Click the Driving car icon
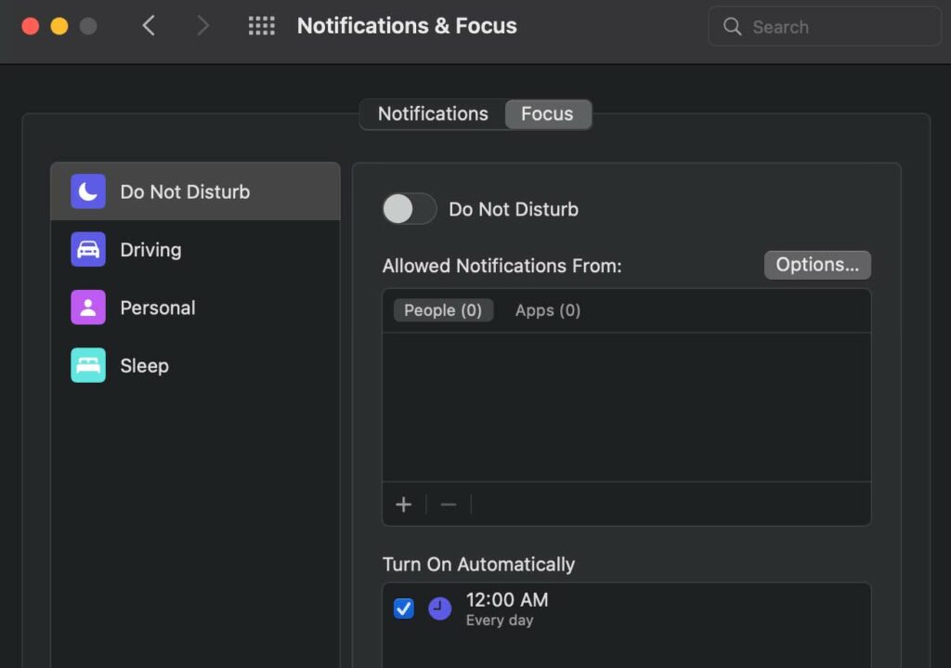Image resolution: width=951 pixels, height=668 pixels. point(88,250)
